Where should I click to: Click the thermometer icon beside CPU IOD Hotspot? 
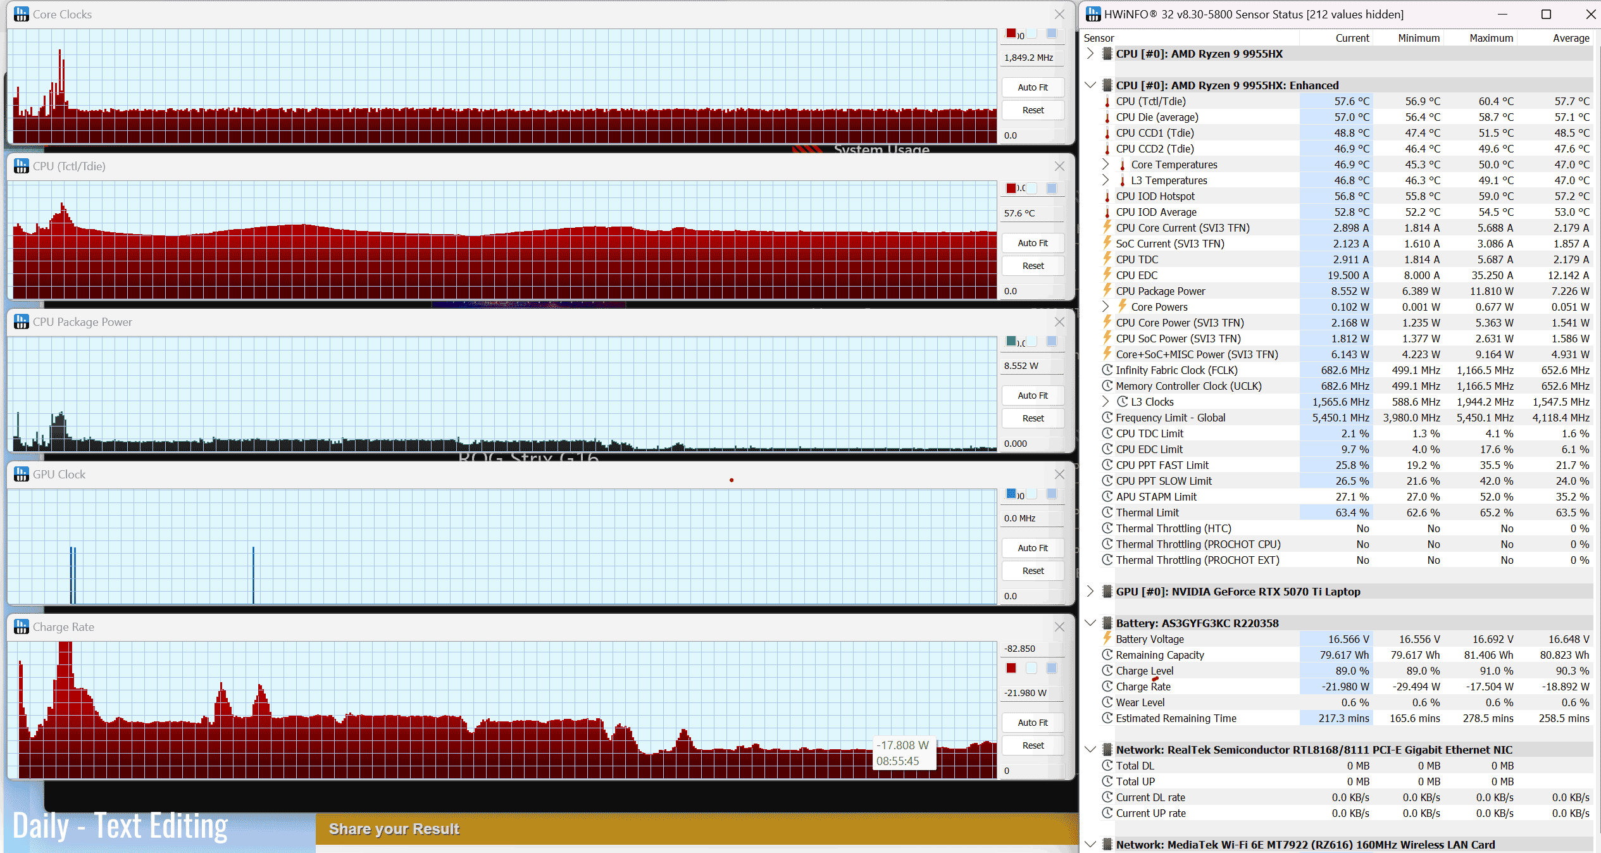1107,196
